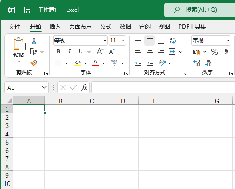Cut selection with scissors icon
The width and height of the screenshot is (235, 189).
(x=34, y=40)
